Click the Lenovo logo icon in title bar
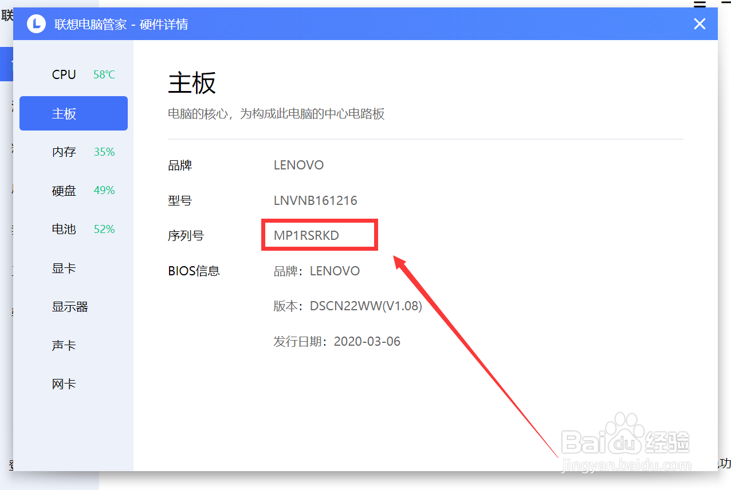 coord(36,24)
